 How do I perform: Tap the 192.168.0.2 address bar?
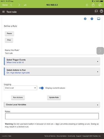[52, 5]
